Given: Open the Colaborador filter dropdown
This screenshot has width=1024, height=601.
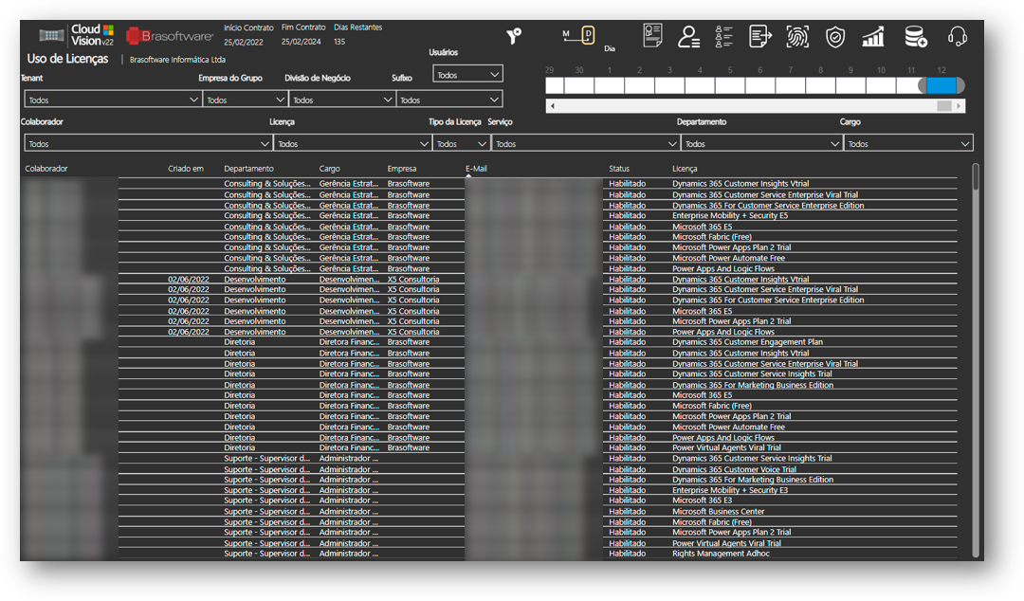Looking at the screenshot, I should tap(148, 143).
